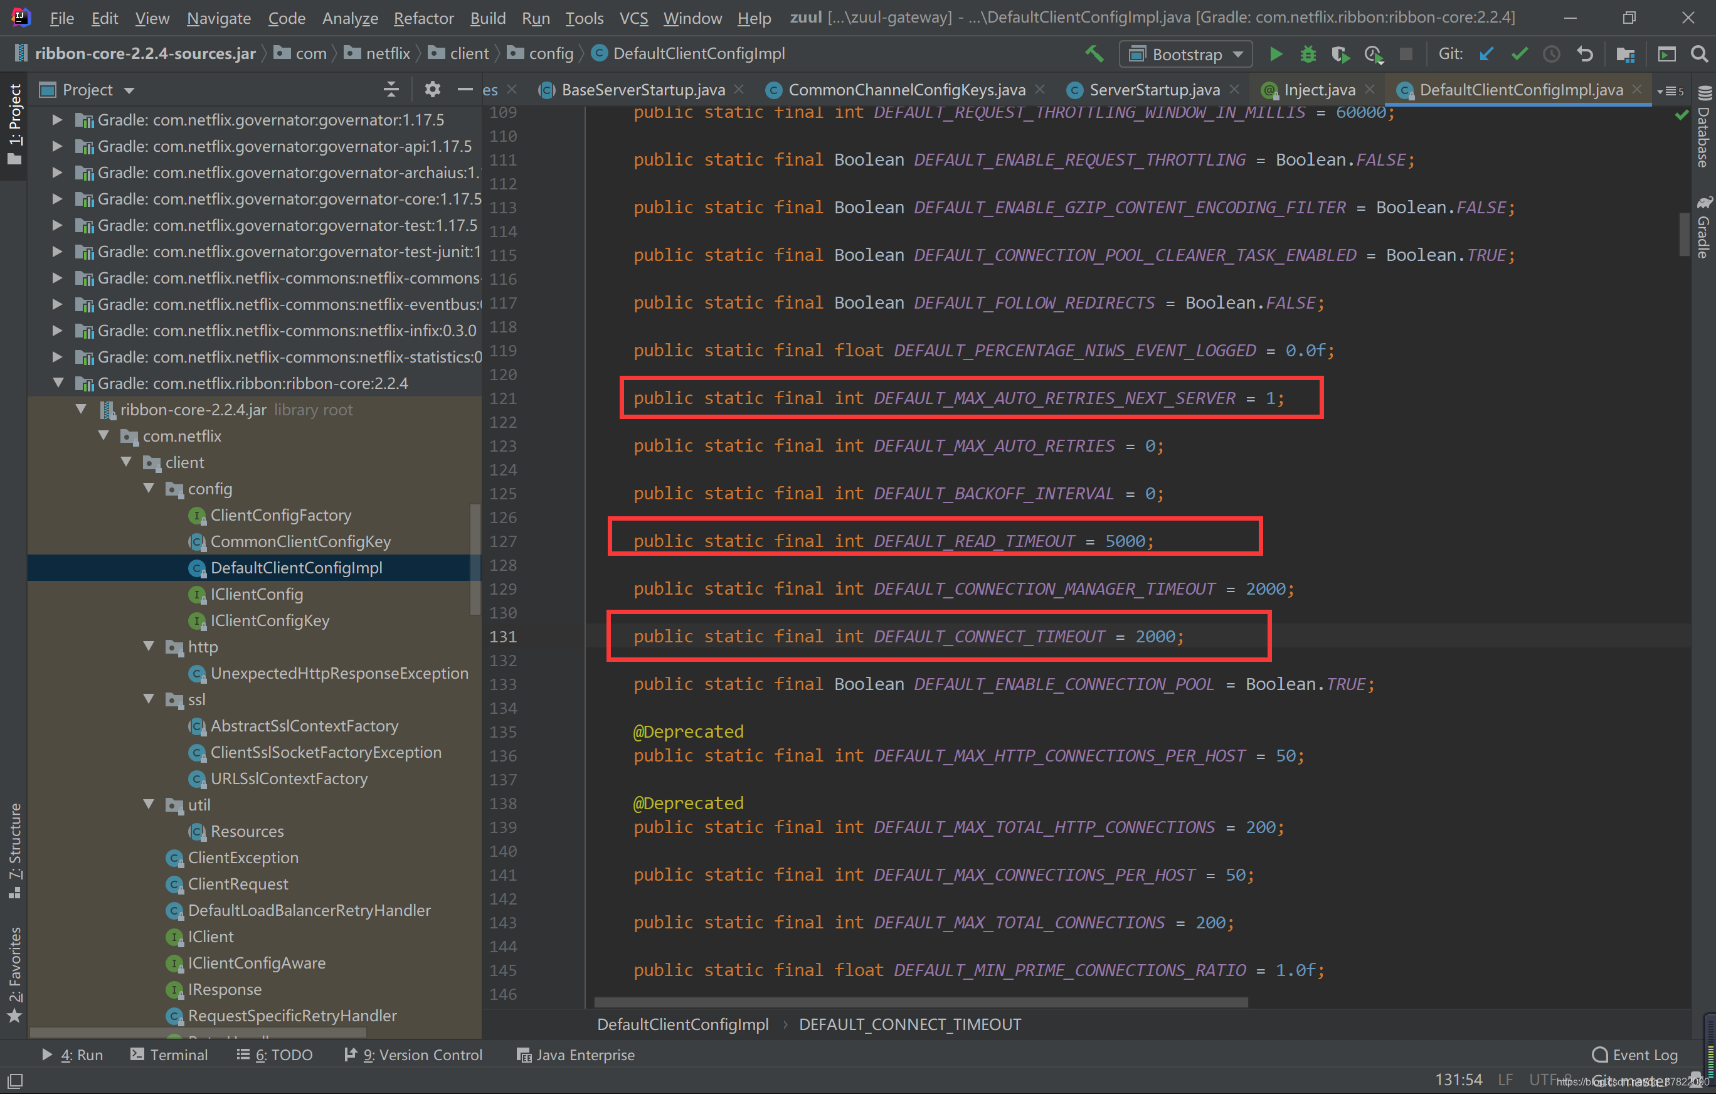Toggle the Structure tool window side tab

pyautogui.click(x=15, y=849)
